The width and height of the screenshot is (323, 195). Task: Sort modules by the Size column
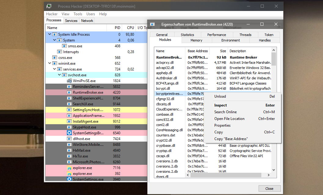click(219, 51)
